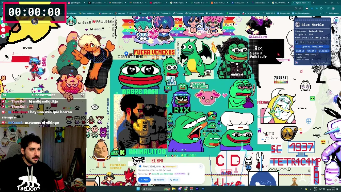Open the browser extensions puzzle icon

pos(321,8)
